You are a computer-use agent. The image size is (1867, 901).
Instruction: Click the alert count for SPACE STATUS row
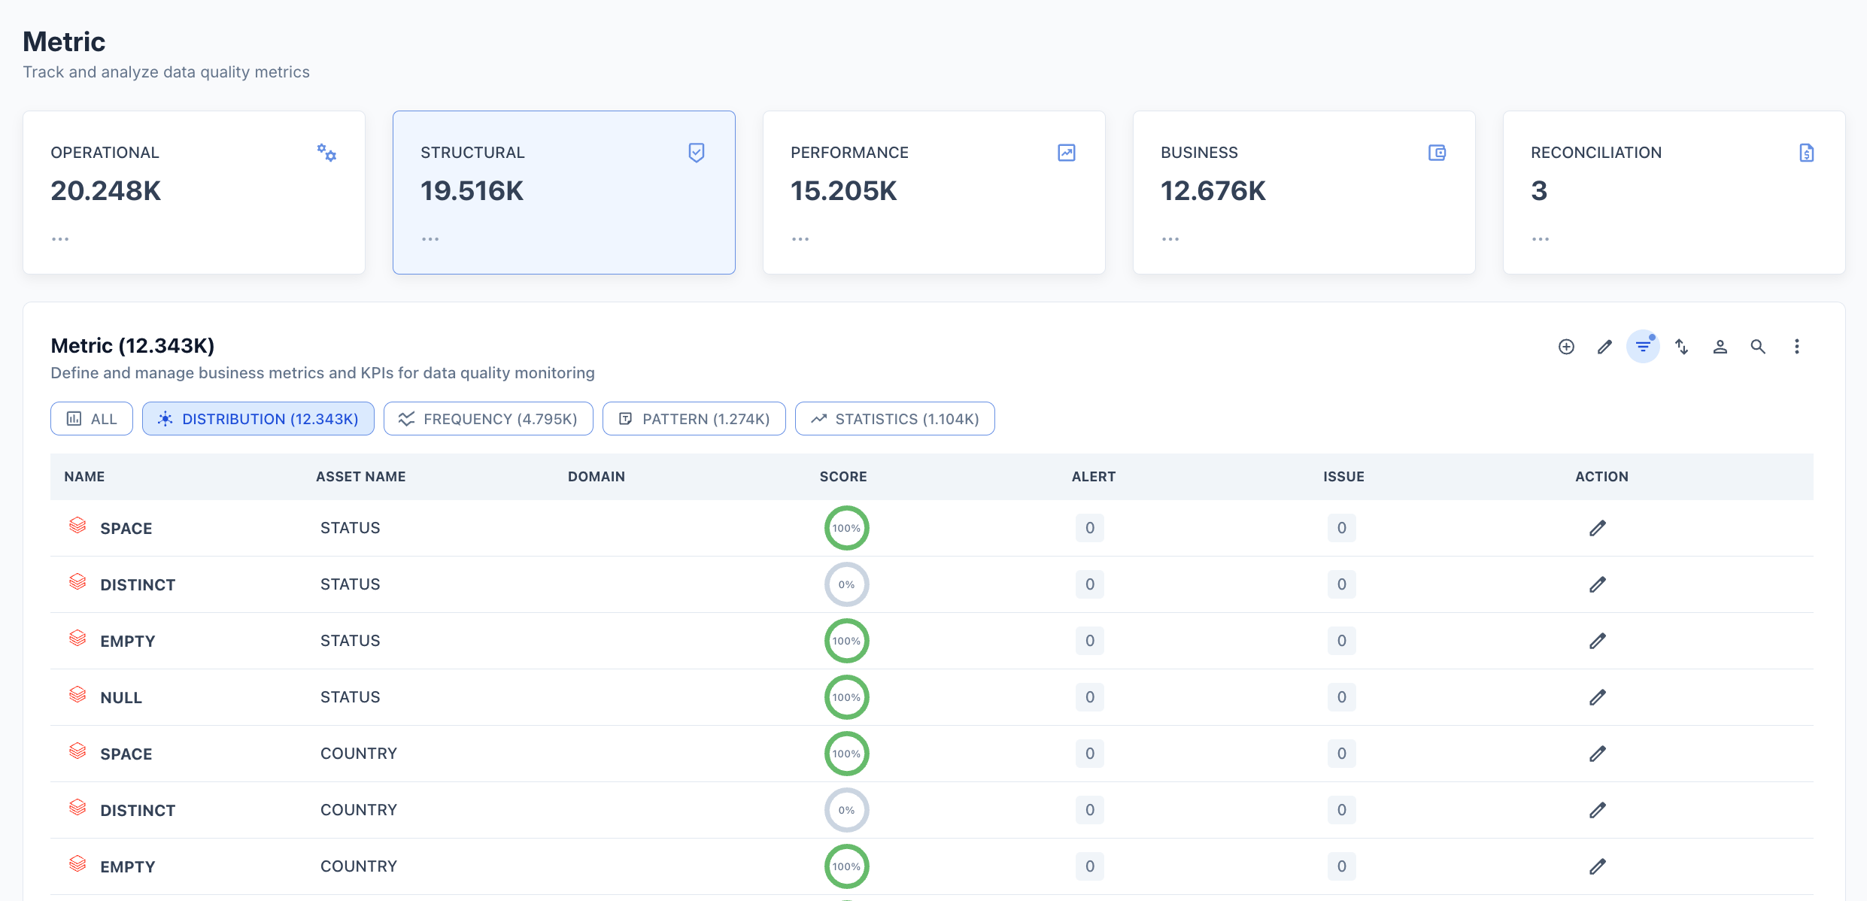pyautogui.click(x=1090, y=528)
